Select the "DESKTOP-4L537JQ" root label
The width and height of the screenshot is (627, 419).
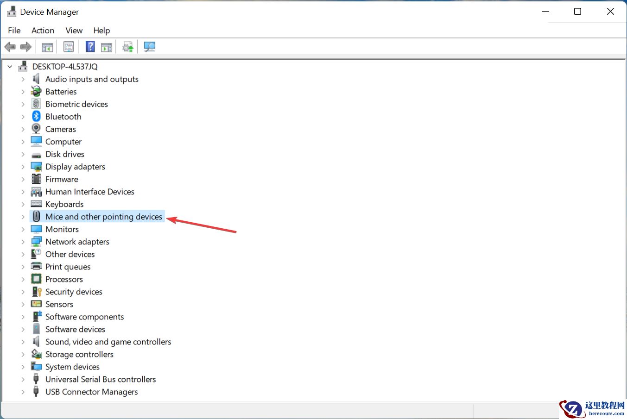[x=65, y=67]
